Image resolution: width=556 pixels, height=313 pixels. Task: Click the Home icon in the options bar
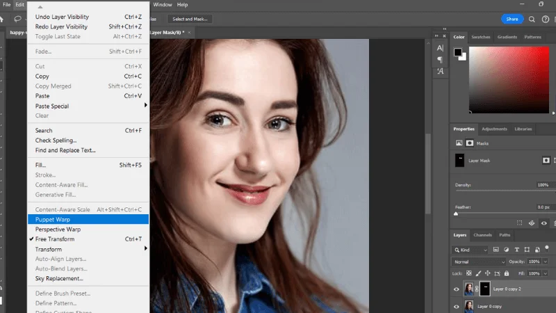[1, 19]
